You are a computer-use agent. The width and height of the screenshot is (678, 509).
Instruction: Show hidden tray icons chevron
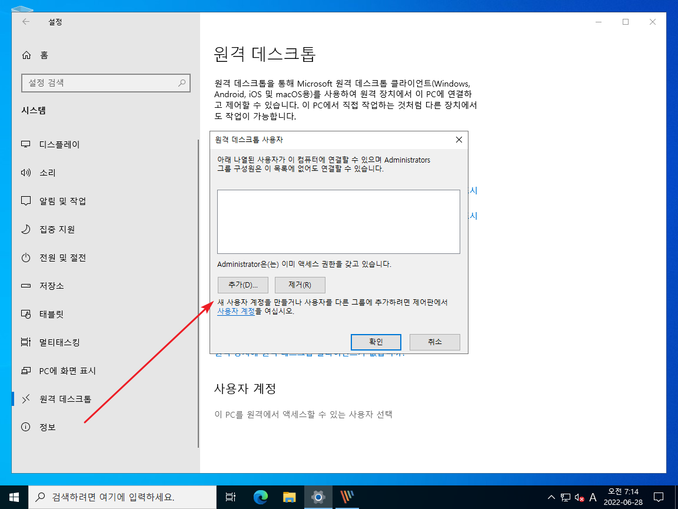point(551,497)
